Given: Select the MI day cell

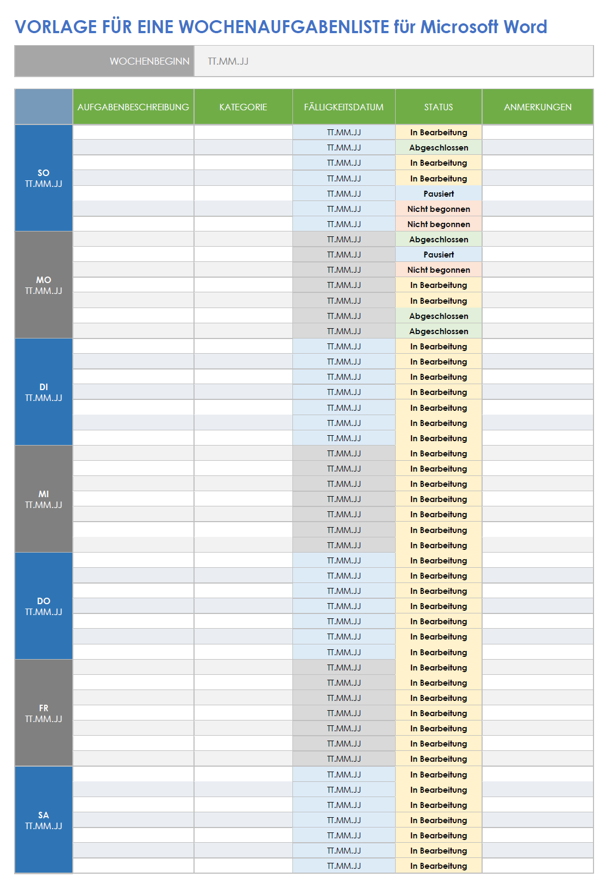Looking at the screenshot, I should click(x=43, y=499).
